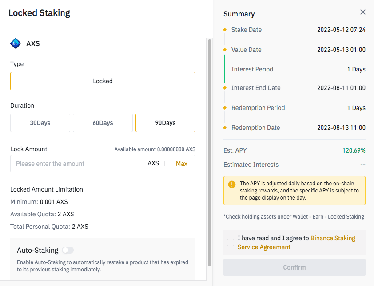
Task: Click the Interest End Date value 2022-08-11 01:00
Action: point(341,88)
